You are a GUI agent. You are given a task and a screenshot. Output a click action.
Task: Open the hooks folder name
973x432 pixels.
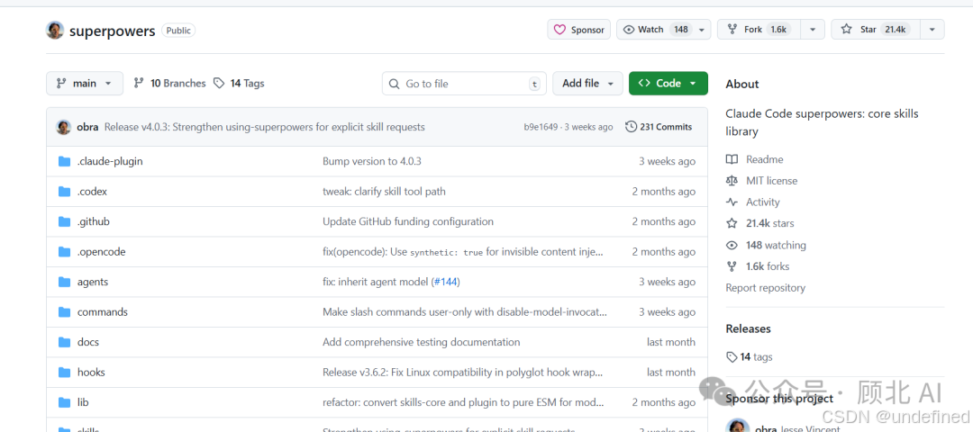click(91, 373)
